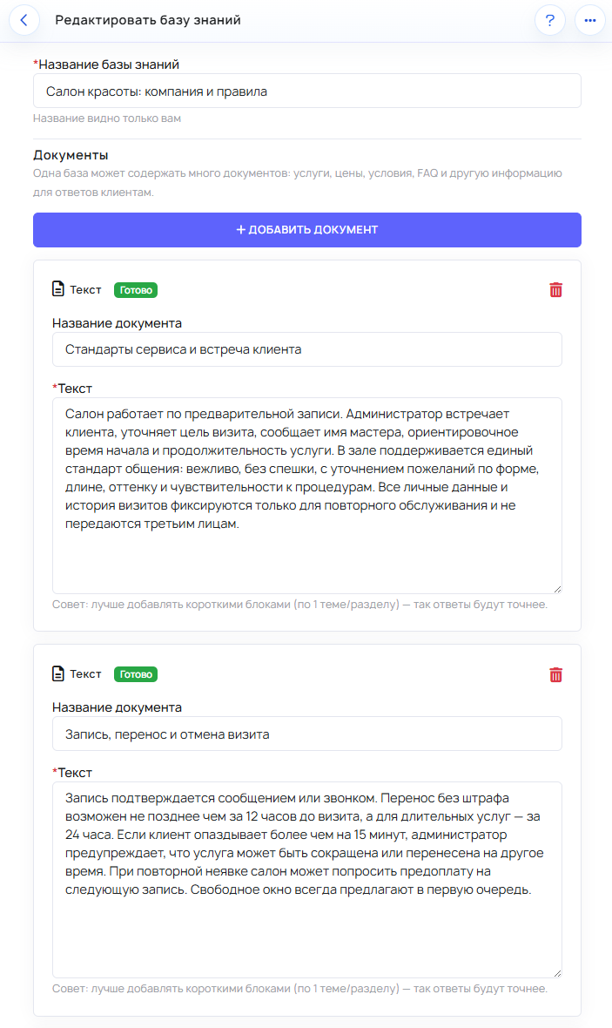Open the three-dots options menu

[x=588, y=19]
